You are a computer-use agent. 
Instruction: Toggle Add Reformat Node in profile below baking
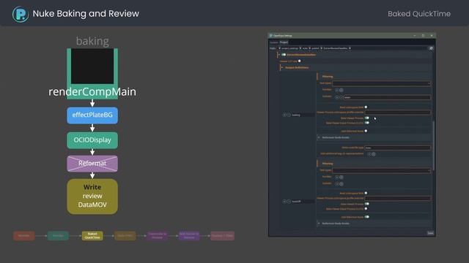[x=366, y=217]
